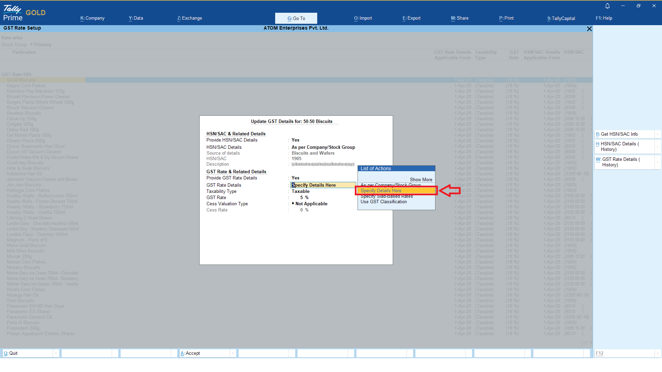Expand the Accept button arrow
662x372 pixels.
coord(233,353)
